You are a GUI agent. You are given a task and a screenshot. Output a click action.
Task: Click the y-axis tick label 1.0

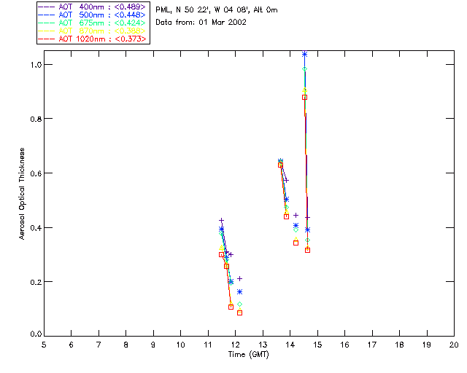[36, 65]
